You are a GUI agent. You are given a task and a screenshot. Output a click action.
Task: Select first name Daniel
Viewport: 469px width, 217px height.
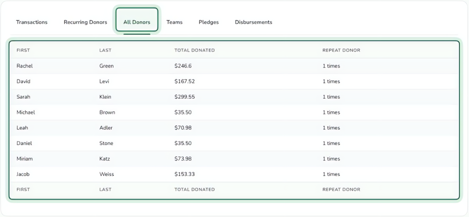(x=24, y=143)
